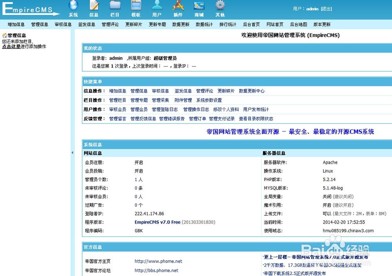Click the EmpireCMS logo
This screenshot has height=276, width=392.
tap(31, 9)
